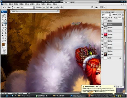Show layer 24 by clicking its eye box

pos(102,21)
